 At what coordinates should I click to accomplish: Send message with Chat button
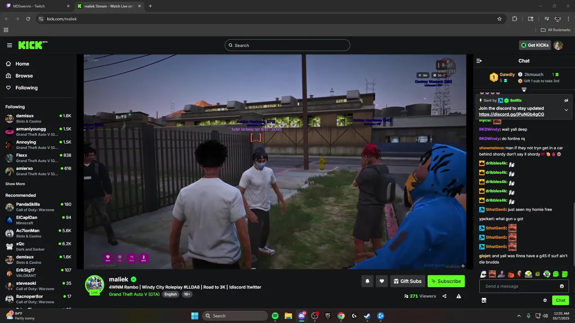(561, 301)
